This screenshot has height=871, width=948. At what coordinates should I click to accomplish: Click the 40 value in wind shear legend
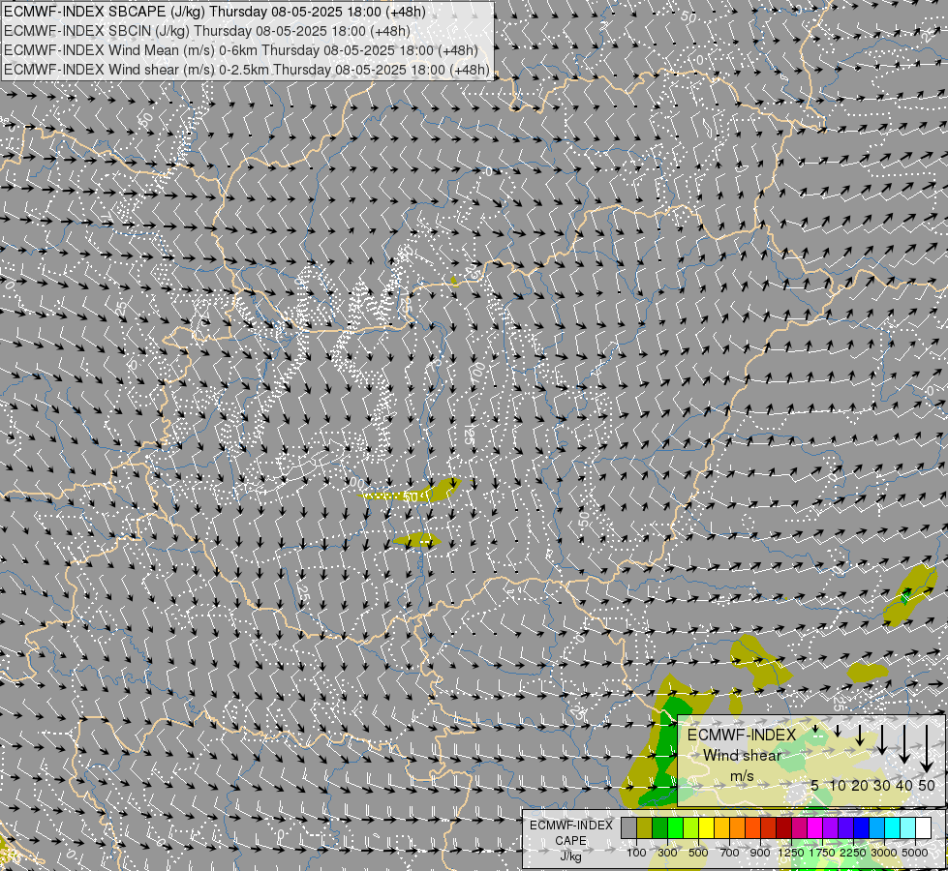point(903,785)
